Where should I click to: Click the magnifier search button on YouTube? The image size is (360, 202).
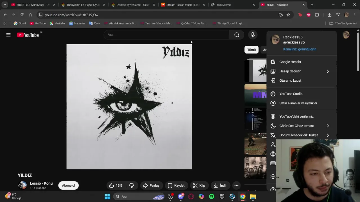click(237, 35)
